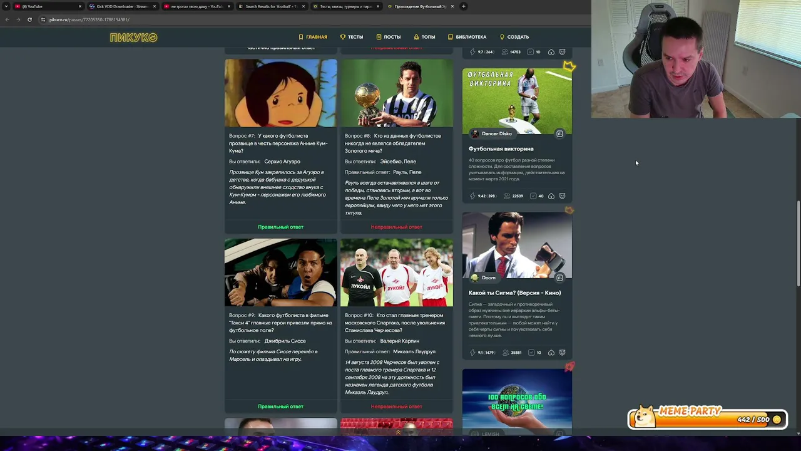
Task: Click the answer text 'Валерий Карпин'
Action: pos(399,341)
